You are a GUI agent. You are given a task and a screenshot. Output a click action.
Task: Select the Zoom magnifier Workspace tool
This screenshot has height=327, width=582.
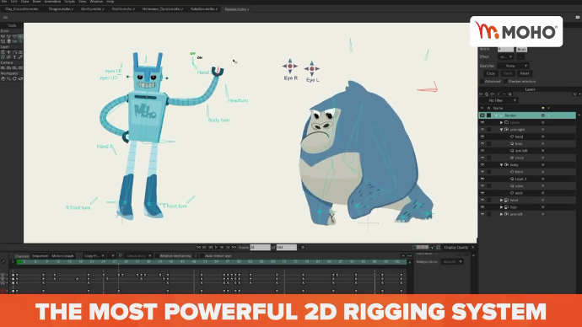(x=8, y=78)
